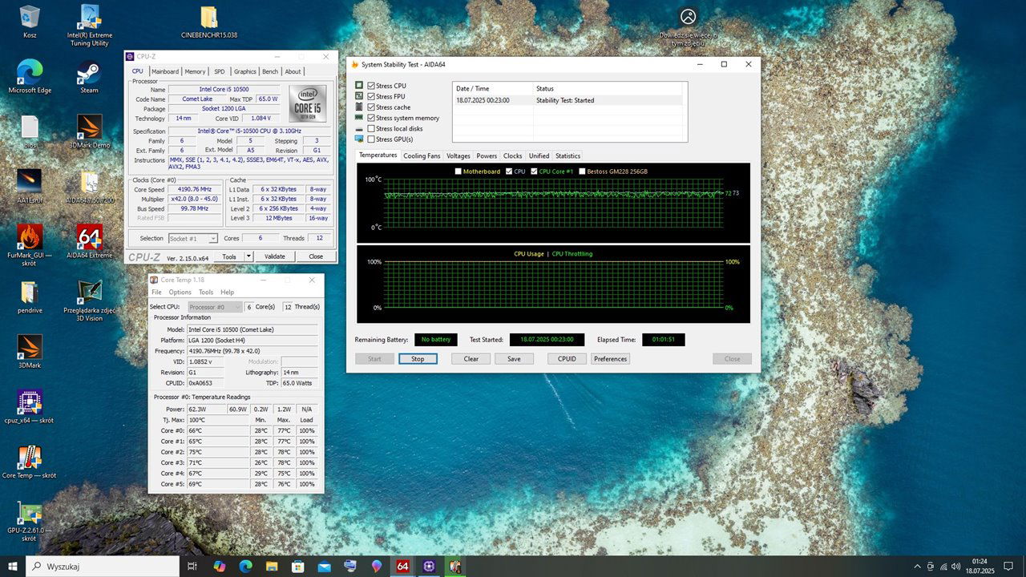Enable Bestoss GM228 256GB graph line
1026x577 pixels.
click(583, 171)
